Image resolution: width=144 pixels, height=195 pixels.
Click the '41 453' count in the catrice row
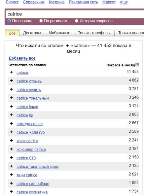[133, 72]
